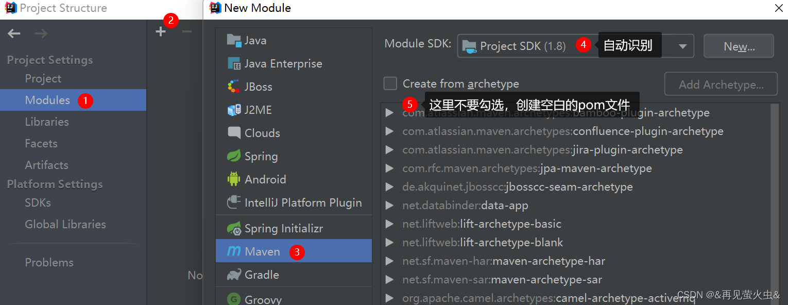
Task: Go forward with the right arrow
Action: coord(41,34)
